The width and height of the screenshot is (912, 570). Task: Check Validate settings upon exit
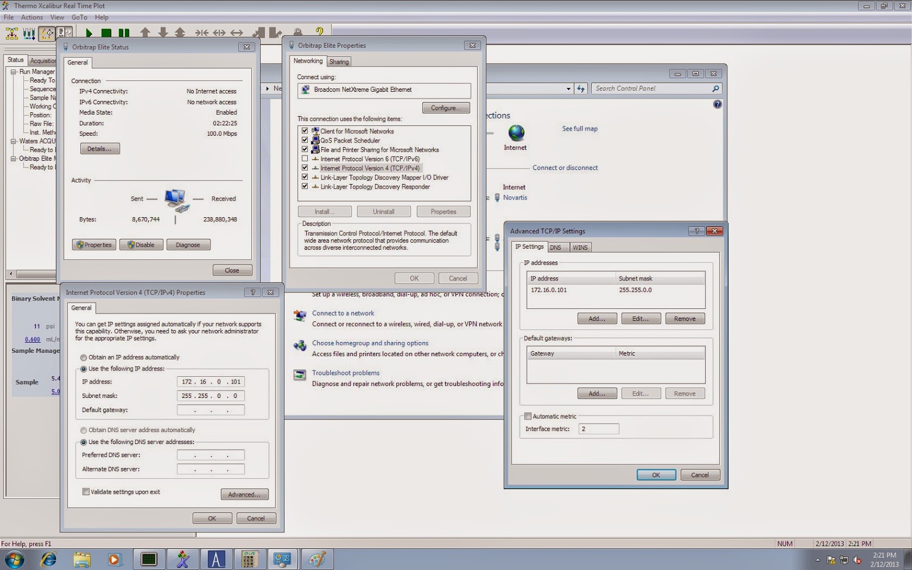(x=86, y=492)
